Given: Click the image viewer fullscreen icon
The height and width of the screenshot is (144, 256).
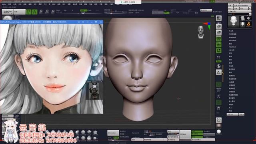Looking at the screenshot, I should [88, 22].
